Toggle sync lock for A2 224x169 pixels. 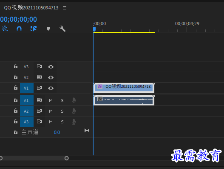click(40, 111)
